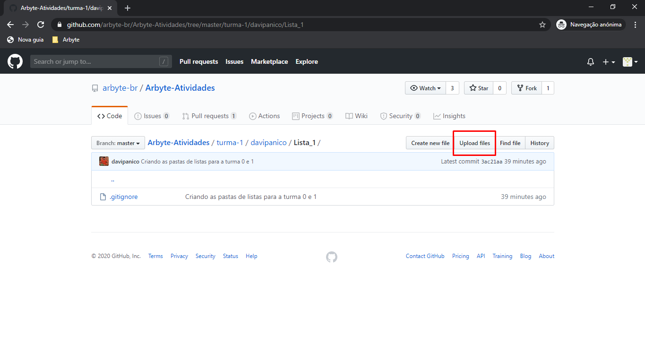Go up to parent directory via ..
The width and height of the screenshot is (645, 344).
(112, 180)
